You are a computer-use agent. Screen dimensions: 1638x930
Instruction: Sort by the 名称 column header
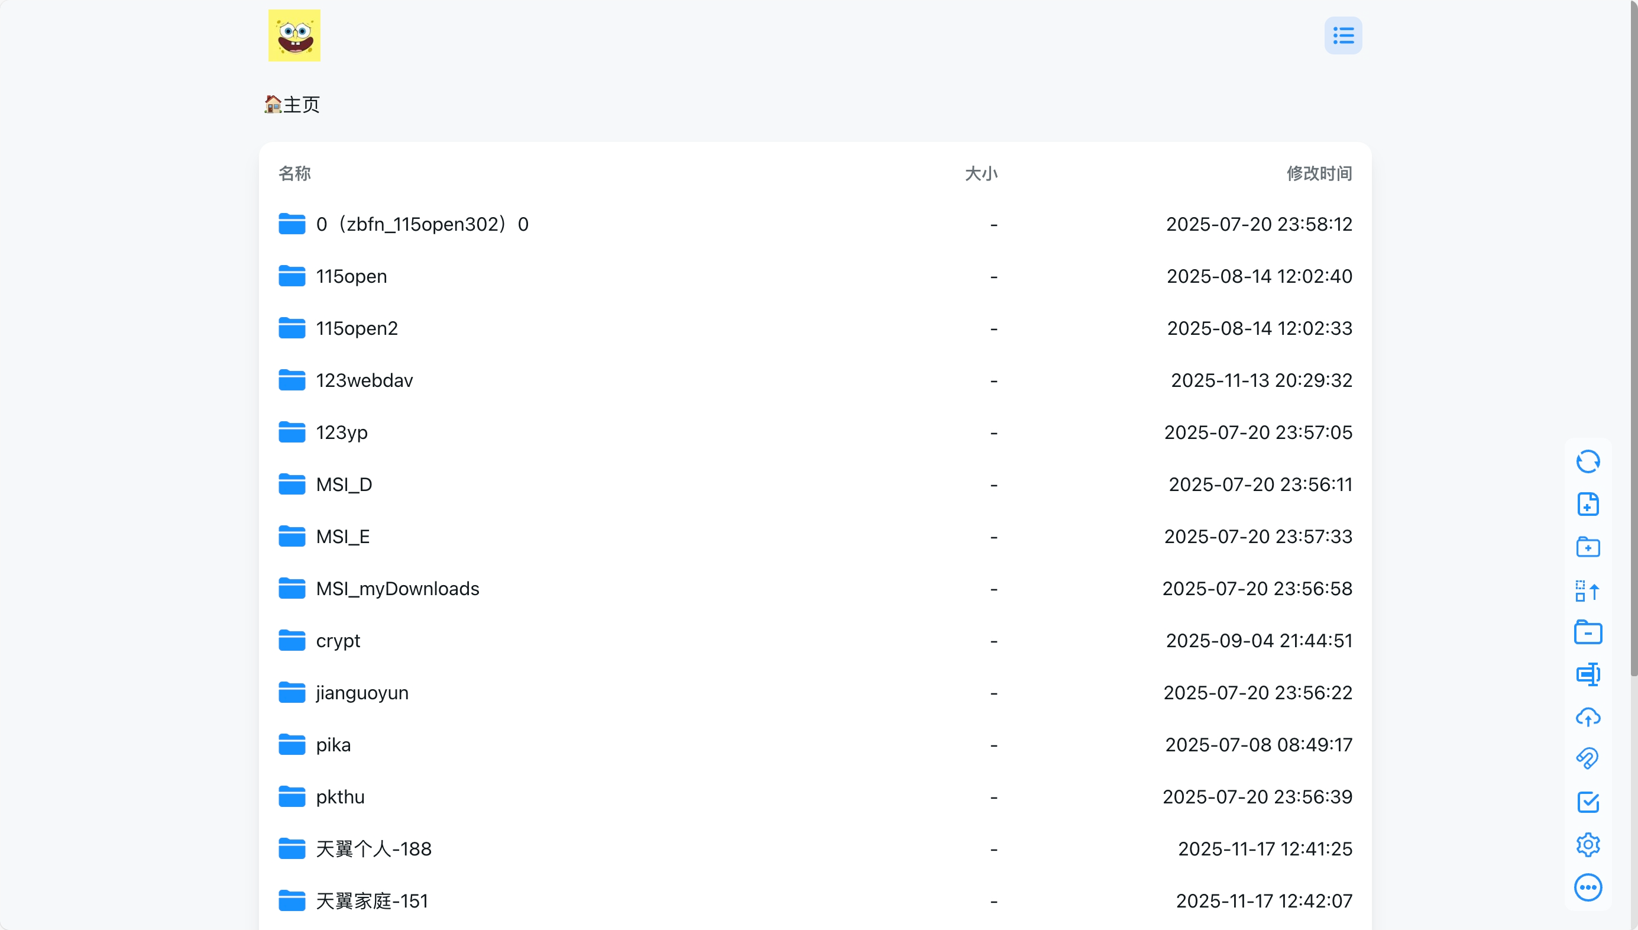[294, 174]
